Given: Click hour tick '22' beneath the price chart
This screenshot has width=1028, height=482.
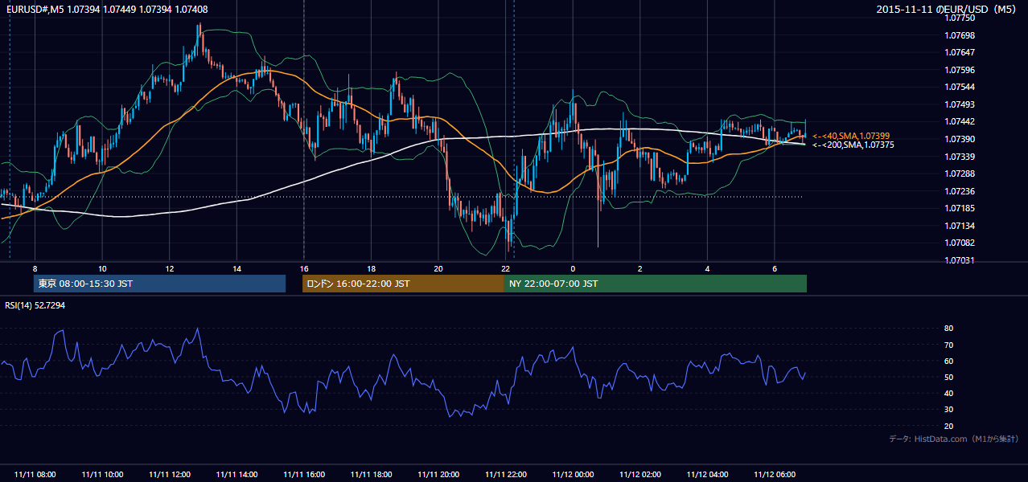Looking at the screenshot, I should tap(506, 268).
